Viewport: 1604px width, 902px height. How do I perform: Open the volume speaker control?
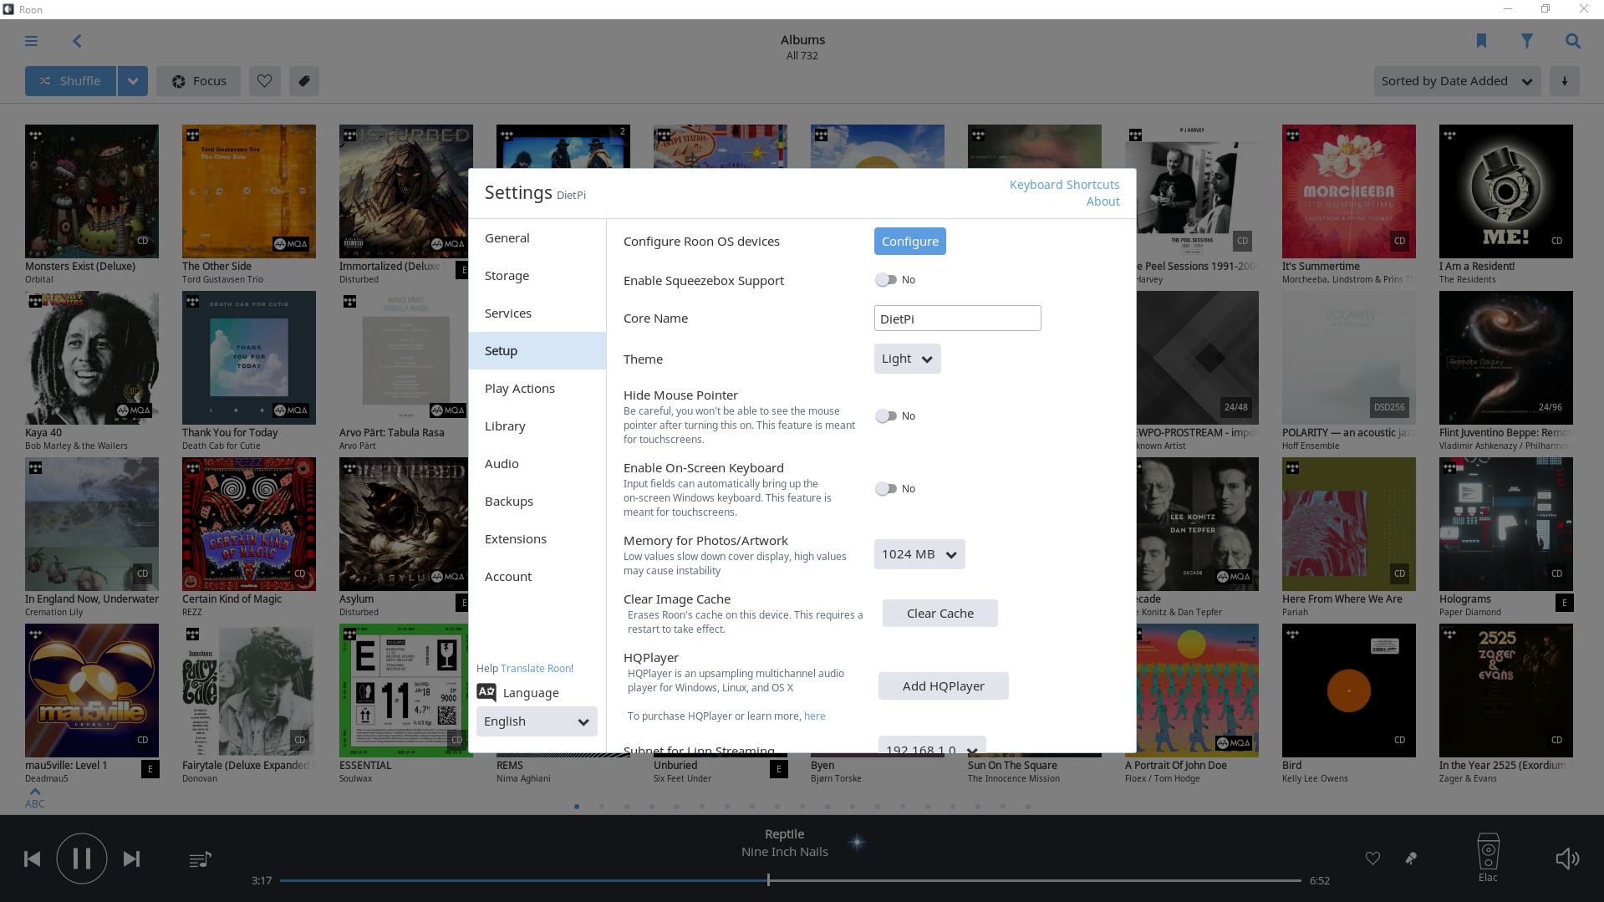point(1567,859)
